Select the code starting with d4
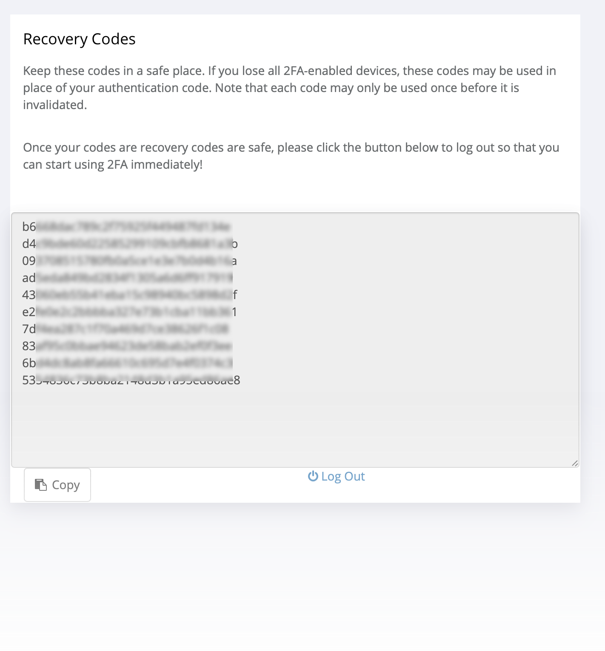Screen dimensions: 605x651 (x=128, y=244)
